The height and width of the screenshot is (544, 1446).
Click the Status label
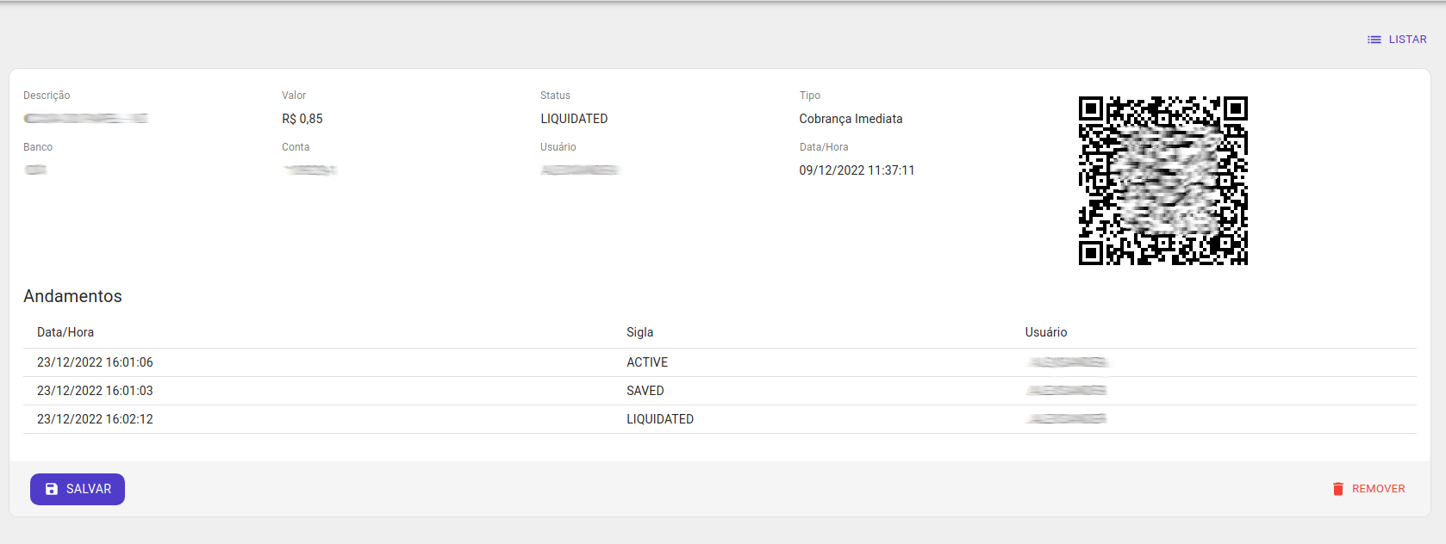pos(555,96)
